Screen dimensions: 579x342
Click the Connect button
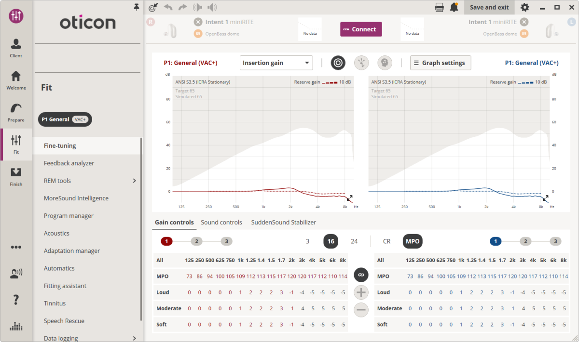(361, 29)
